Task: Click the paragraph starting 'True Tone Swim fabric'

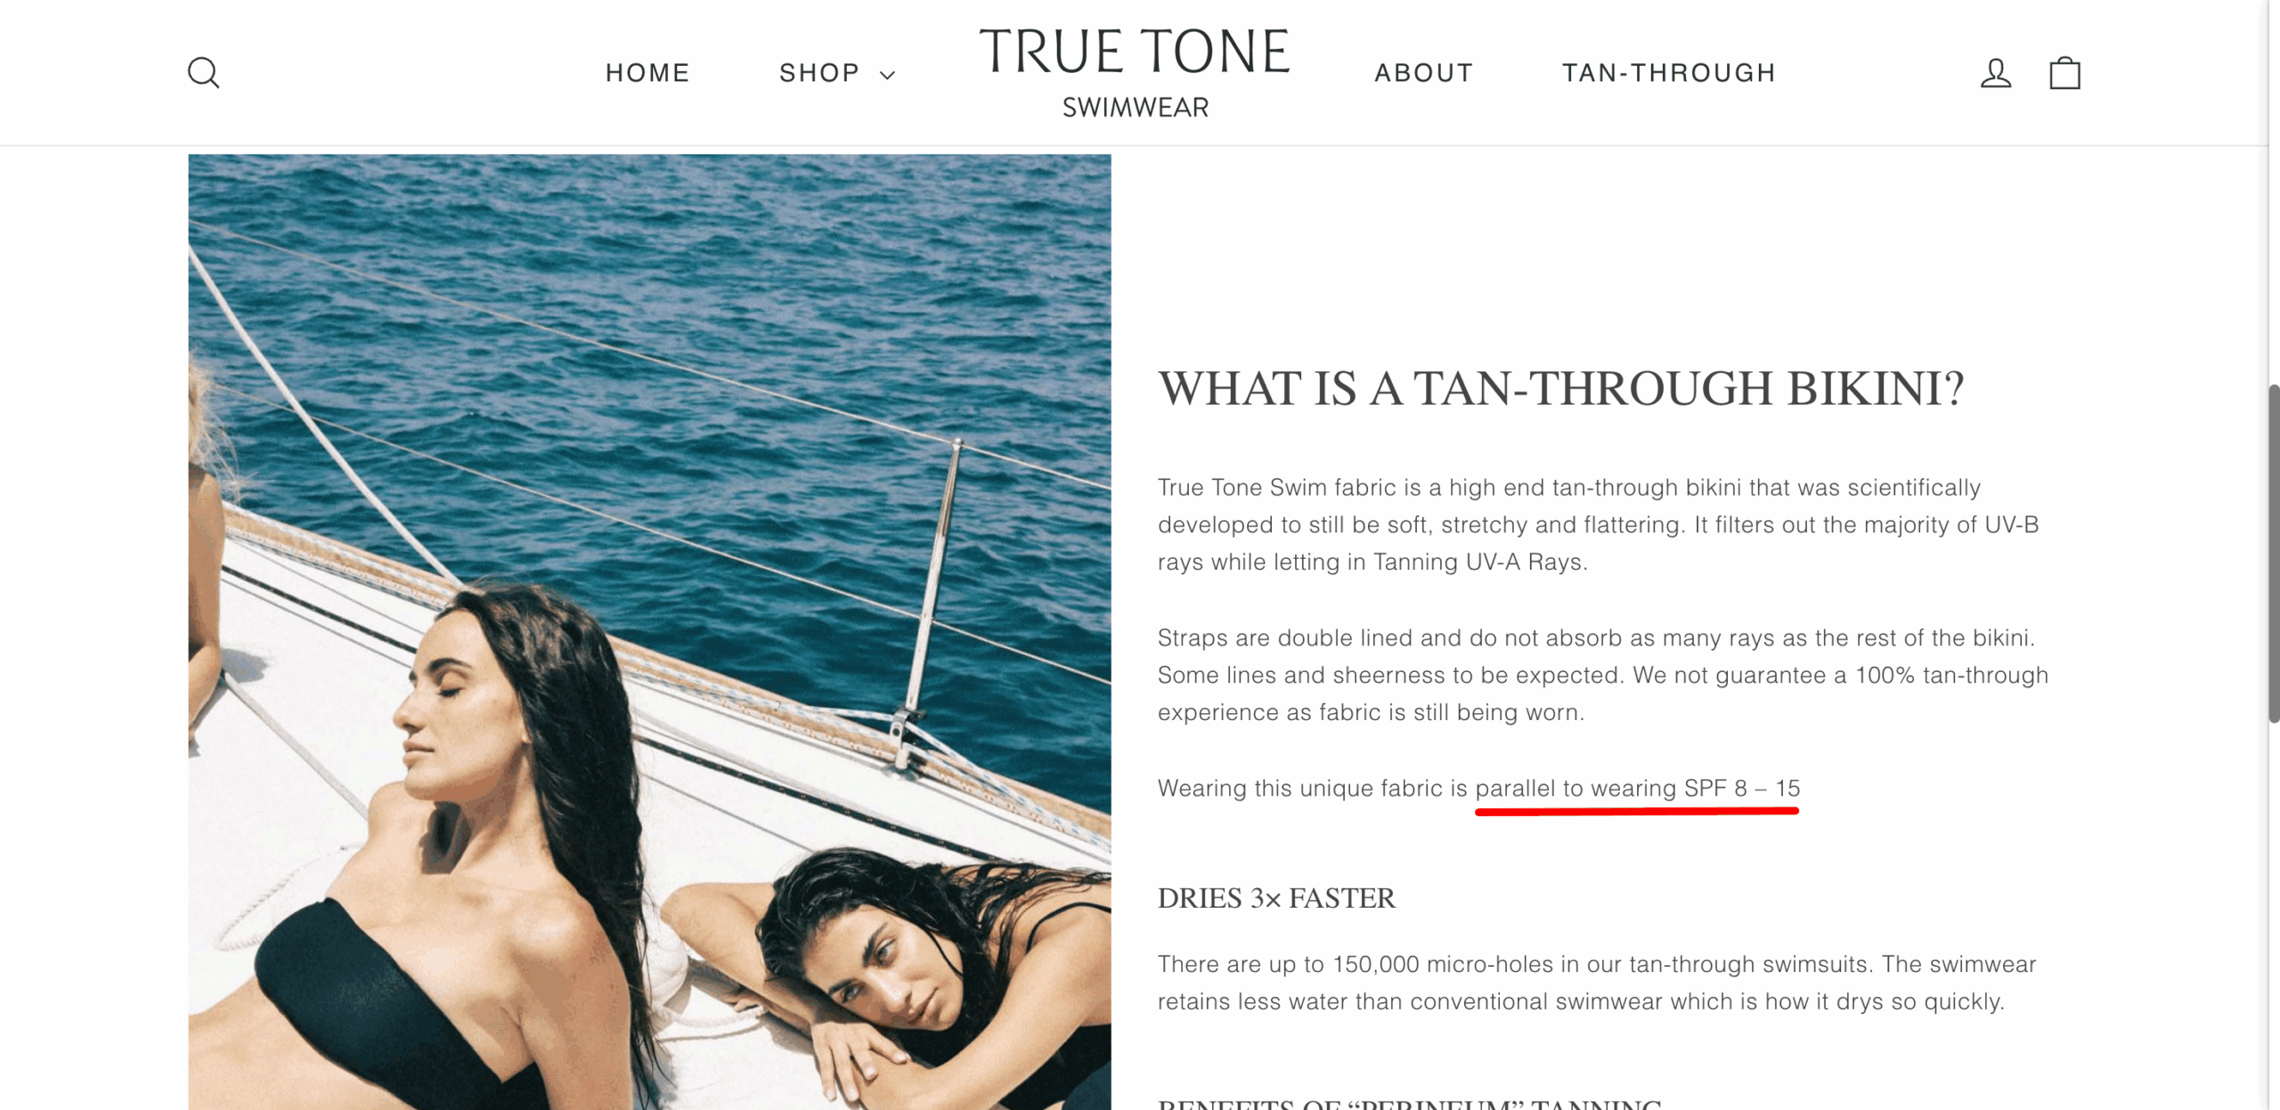Action: click(1598, 524)
